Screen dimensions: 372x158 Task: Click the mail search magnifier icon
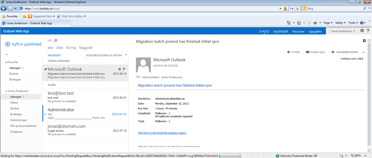[56, 41]
